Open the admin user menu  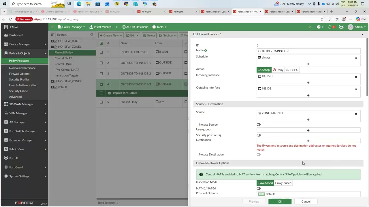coord(357,27)
